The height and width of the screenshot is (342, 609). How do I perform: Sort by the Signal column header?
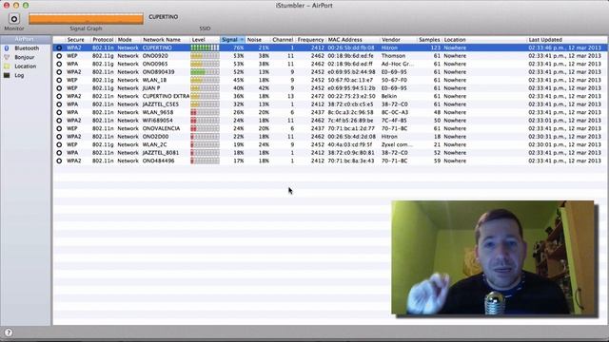coord(232,40)
